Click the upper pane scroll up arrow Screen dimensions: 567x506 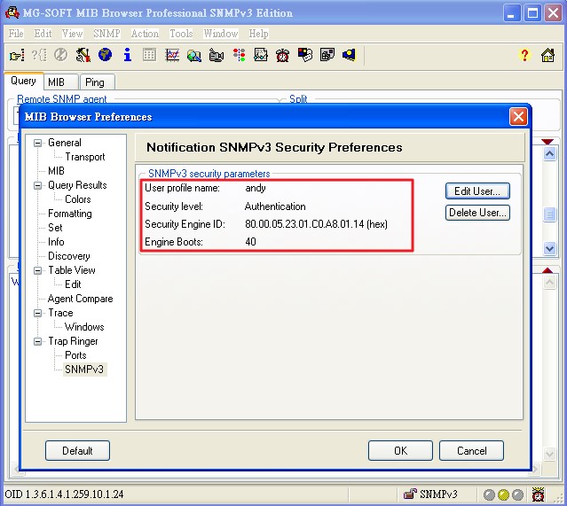click(549, 154)
